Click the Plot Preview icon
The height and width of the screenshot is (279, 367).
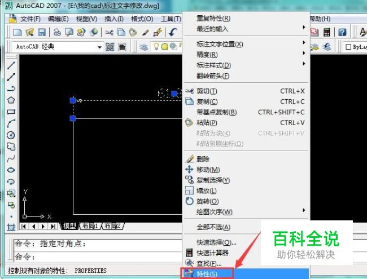click(69, 32)
